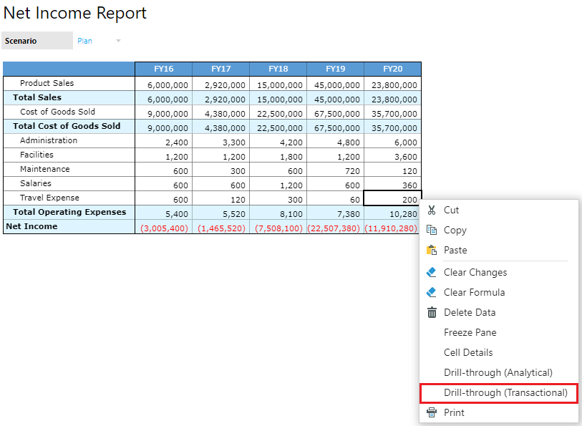Click the Maintenance FY19 cell 720
This screenshot has height=426, width=582.
click(335, 170)
